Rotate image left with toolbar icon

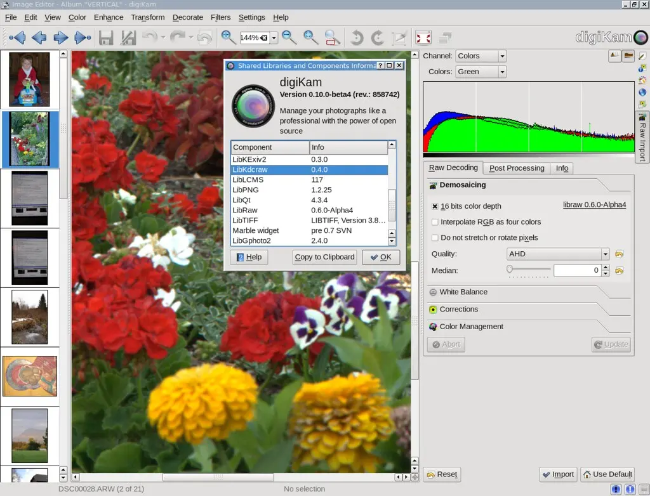(x=357, y=38)
